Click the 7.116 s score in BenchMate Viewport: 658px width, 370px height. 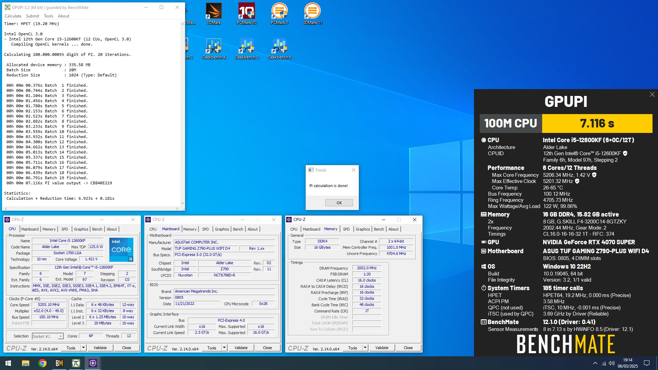click(x=597, y=123)
